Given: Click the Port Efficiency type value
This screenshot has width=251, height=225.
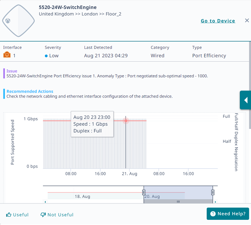Looking at the screenshot, I should click(209, 56).
